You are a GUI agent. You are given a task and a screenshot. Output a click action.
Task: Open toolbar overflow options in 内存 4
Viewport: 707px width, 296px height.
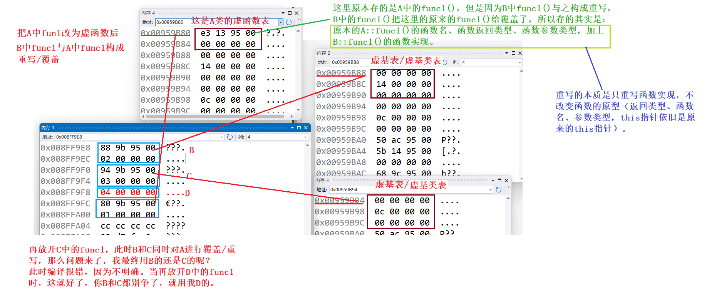(x=299, y=20)
